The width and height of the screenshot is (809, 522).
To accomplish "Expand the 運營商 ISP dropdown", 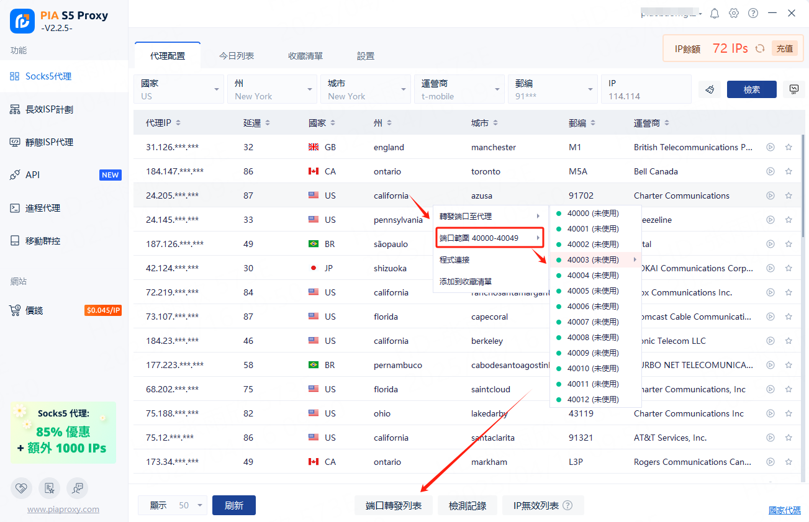I will point(459,89).
